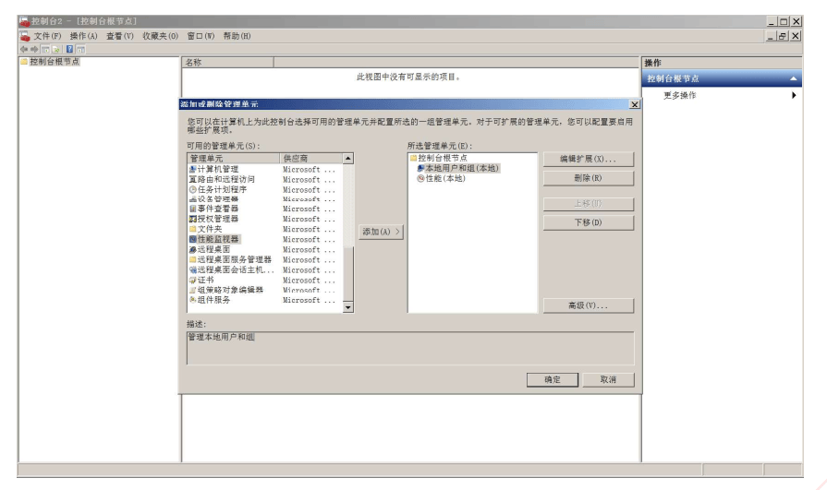Screen dimensions: 827x490
Task: Click the 文件夹 folder icon in list
Action: point(192,229)
